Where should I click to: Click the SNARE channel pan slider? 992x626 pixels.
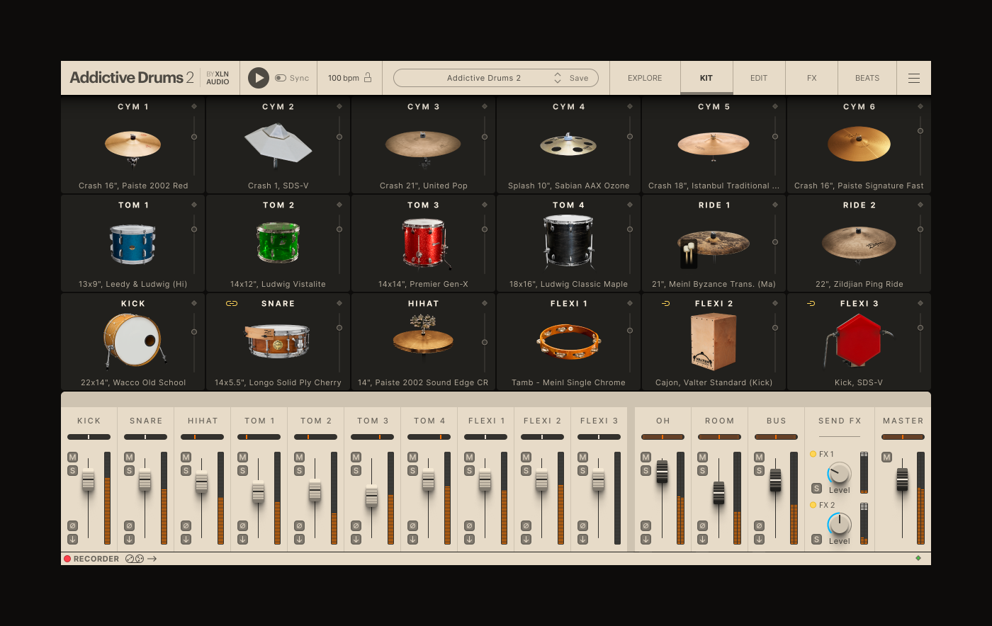coord(145,437)
